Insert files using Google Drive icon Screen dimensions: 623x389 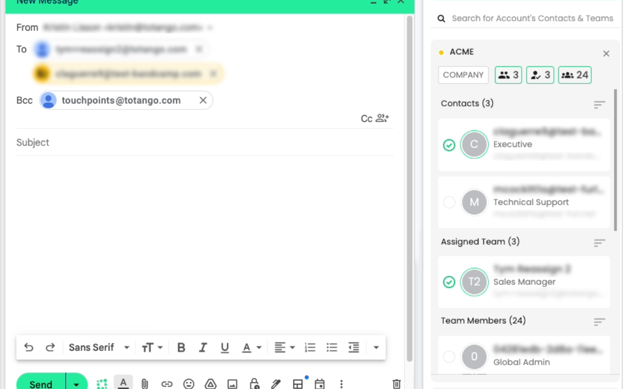point(211,384)
